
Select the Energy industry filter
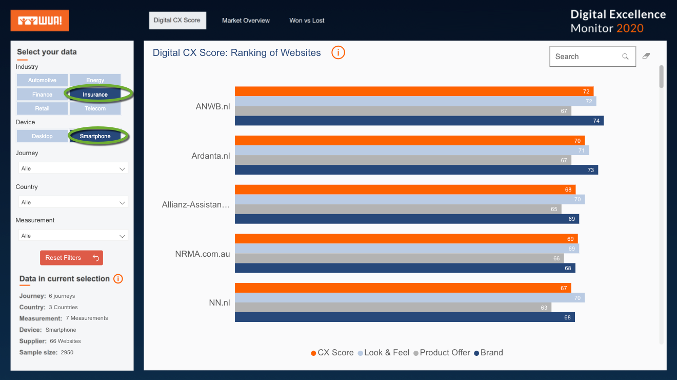tap(95, 80)
